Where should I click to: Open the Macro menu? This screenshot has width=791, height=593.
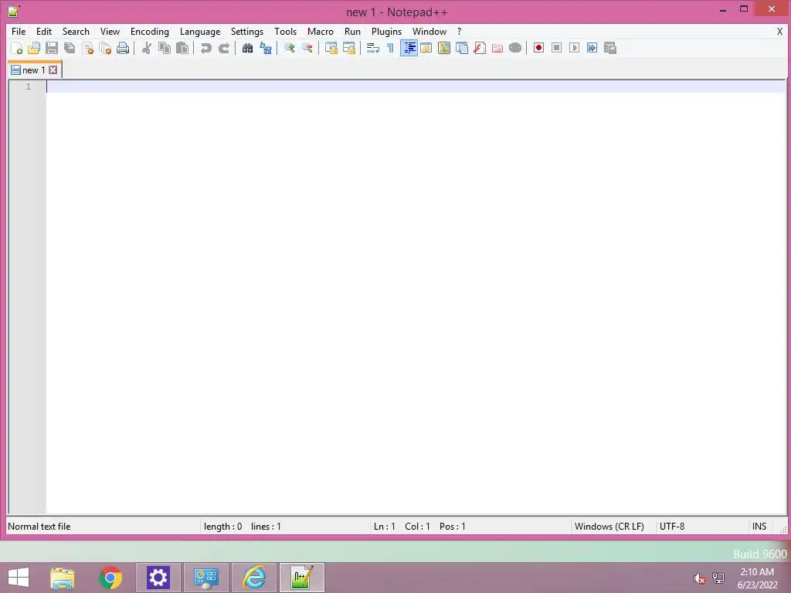click(321, 31)
